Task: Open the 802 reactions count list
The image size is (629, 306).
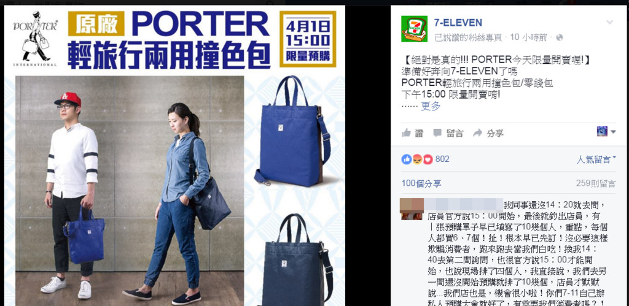Action: point(442,159)
